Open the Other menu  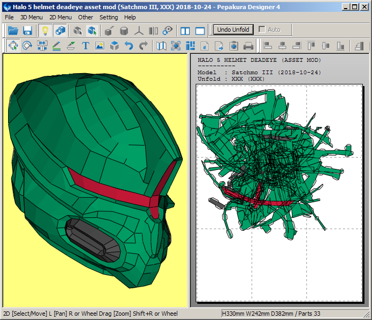[x=85, y=17]
